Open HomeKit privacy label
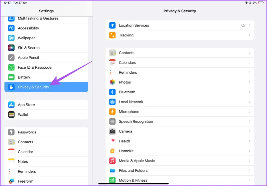This screenshot has width=267, height=186. click(x=126, y=151)
